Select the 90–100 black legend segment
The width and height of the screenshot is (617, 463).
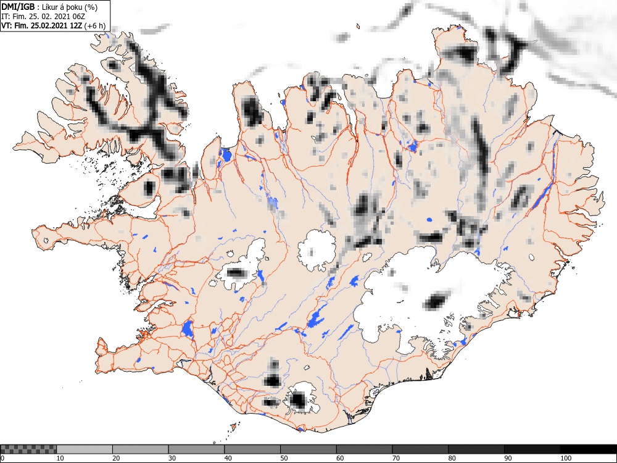coord(532,449)
